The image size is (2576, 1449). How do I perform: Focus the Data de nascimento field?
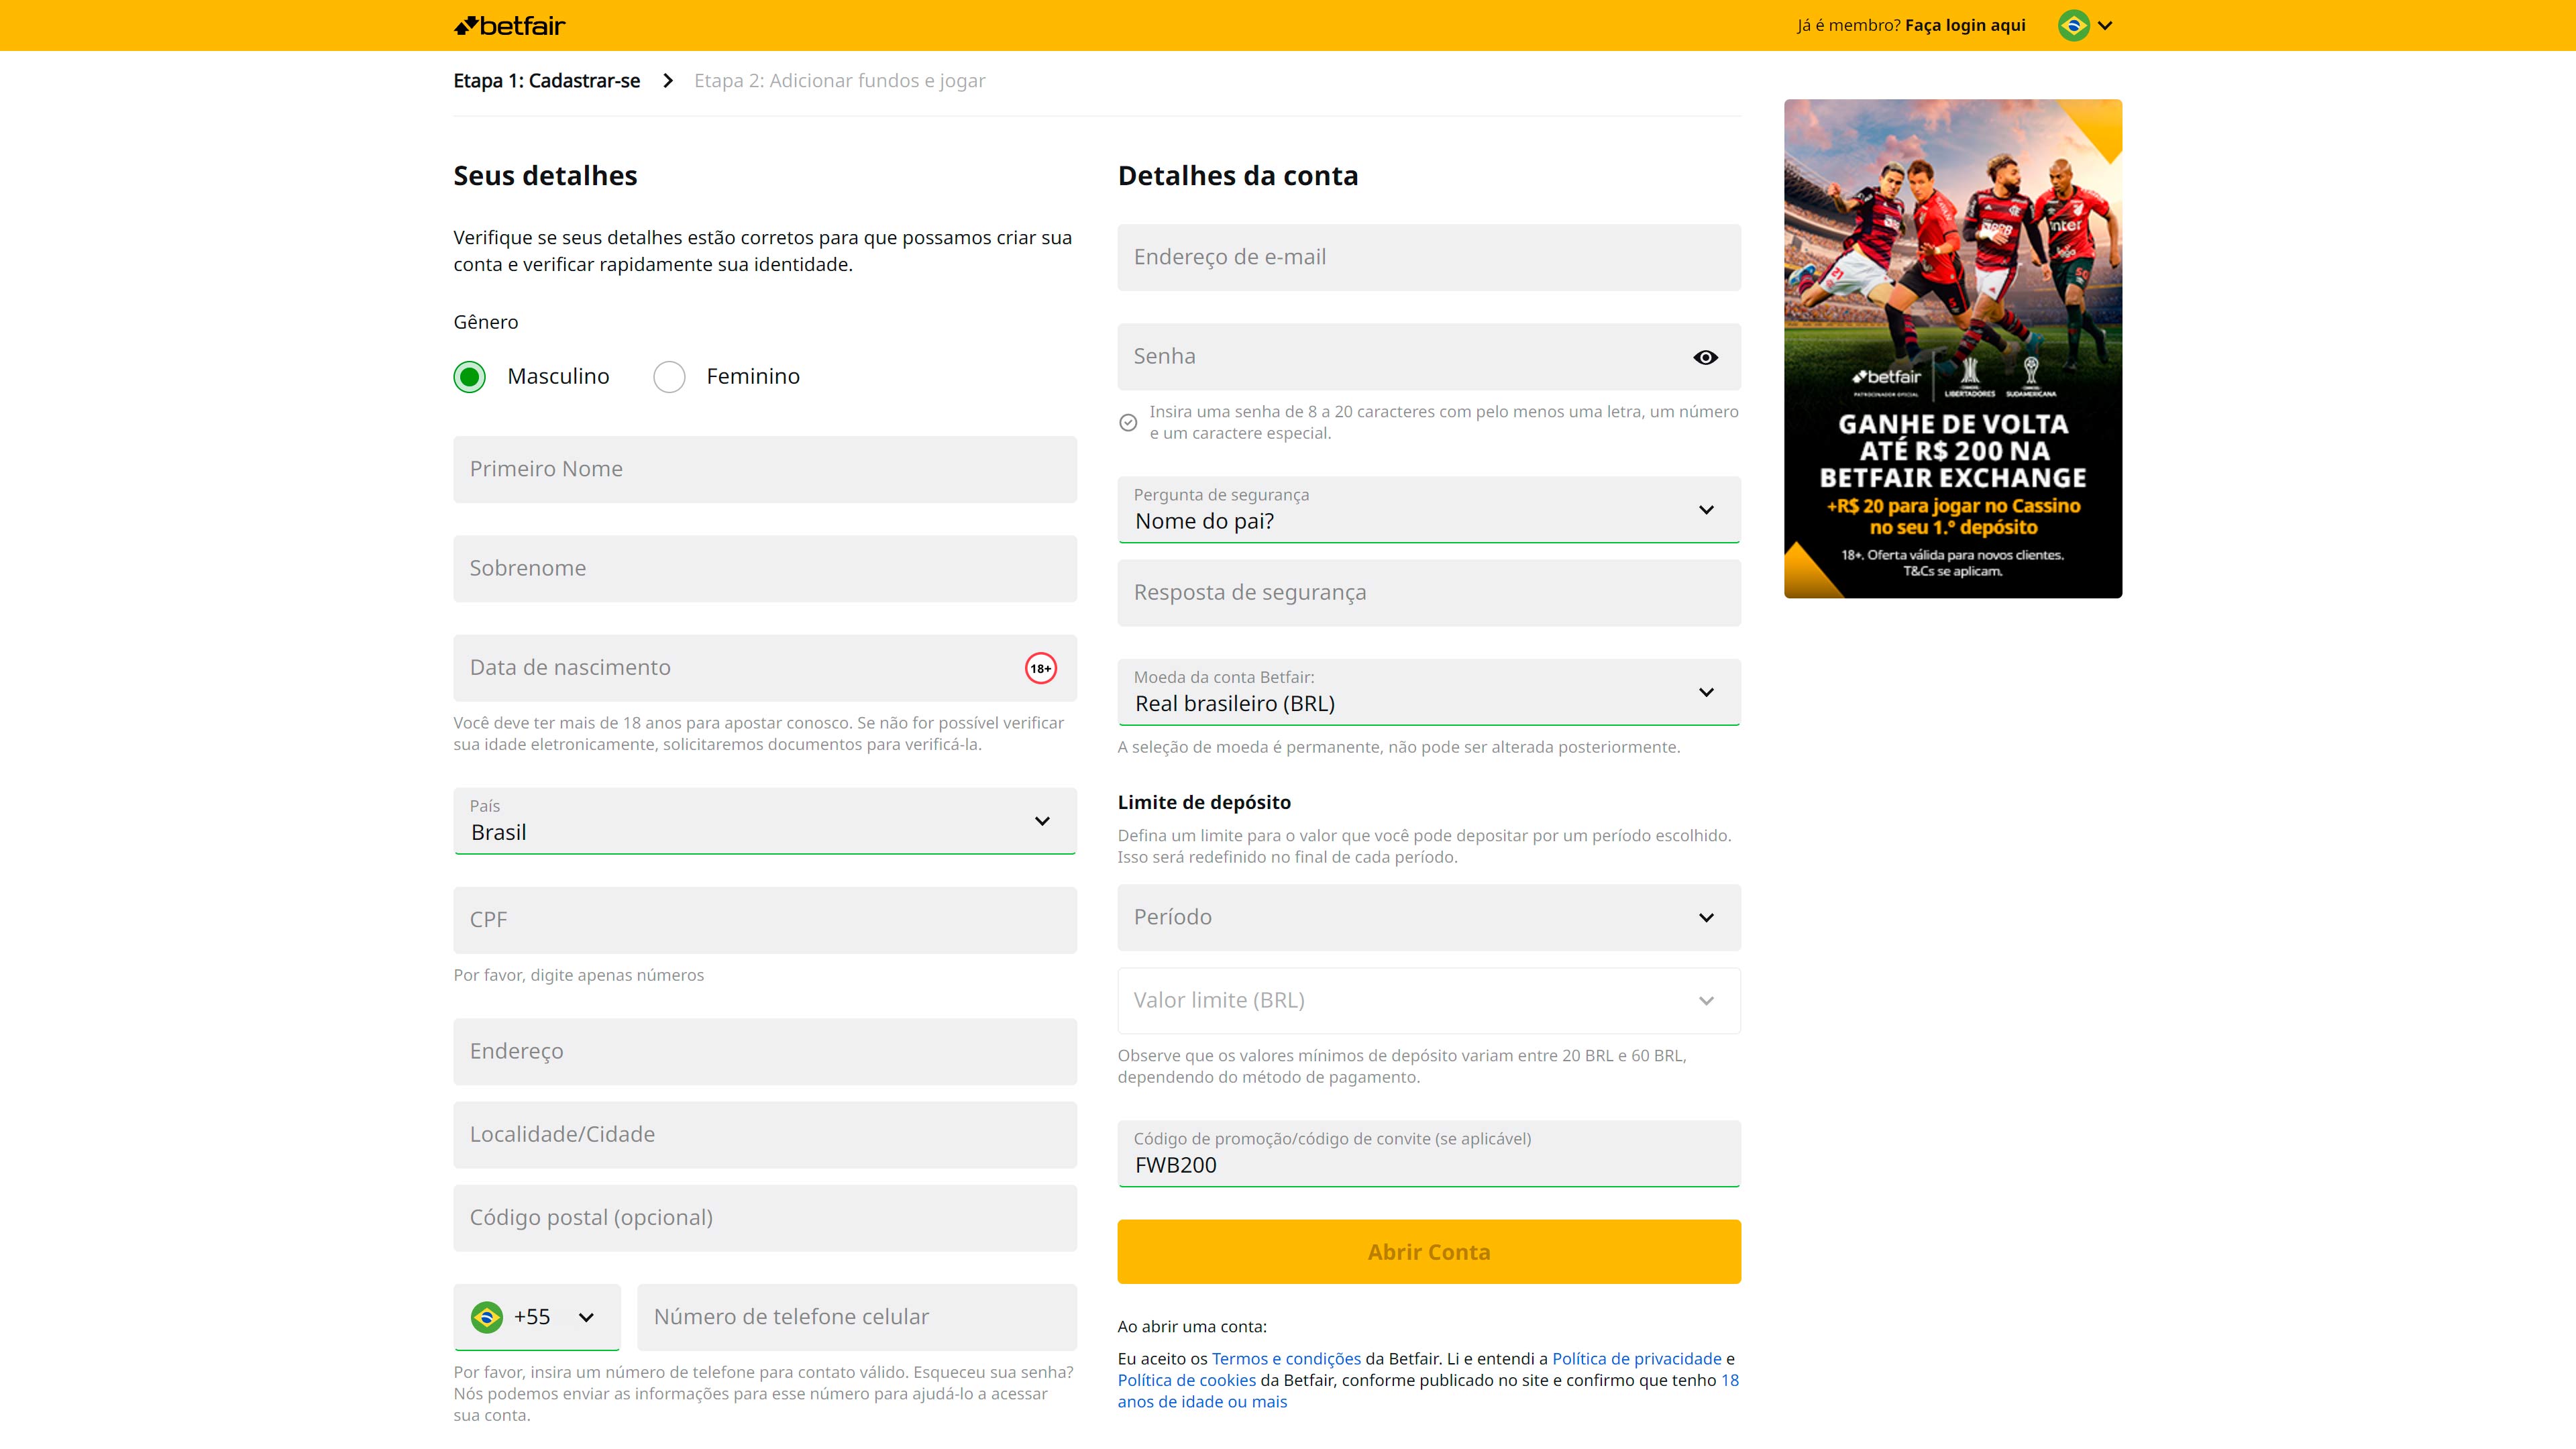(x=765, y=668)
